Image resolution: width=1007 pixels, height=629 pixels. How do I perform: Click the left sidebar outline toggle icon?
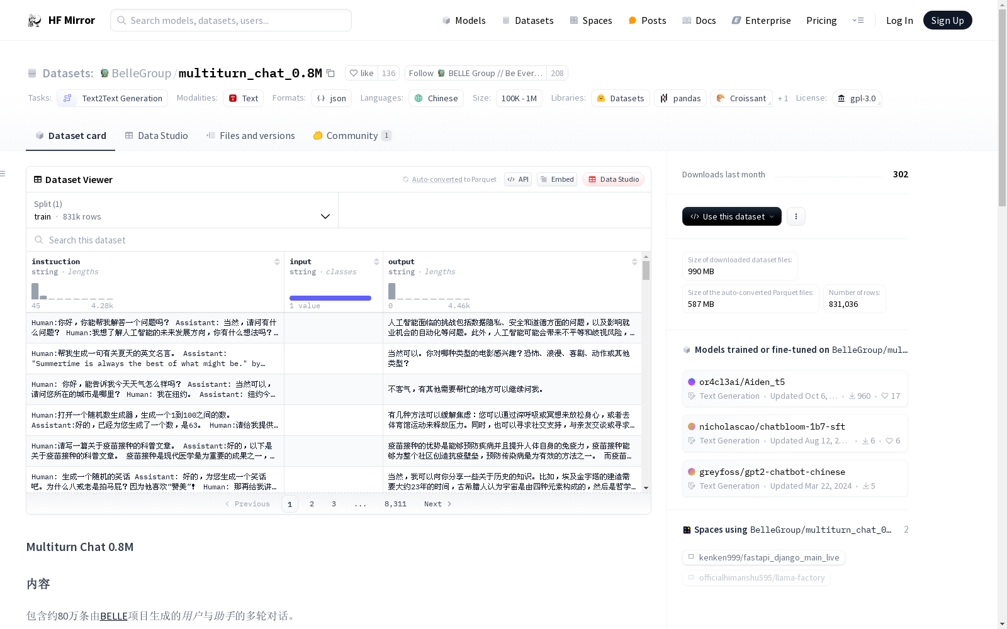click(3, 174)
